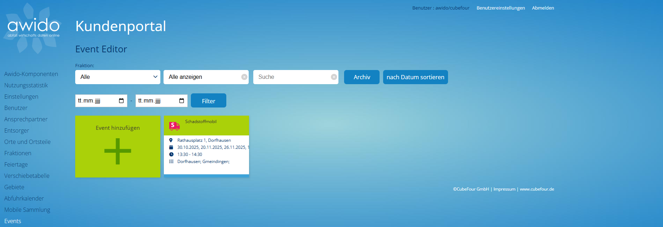The width and height of the screenshot is (663, 227).
Task: Select Events in the sidebar menu
Action: tap(13, 221)
